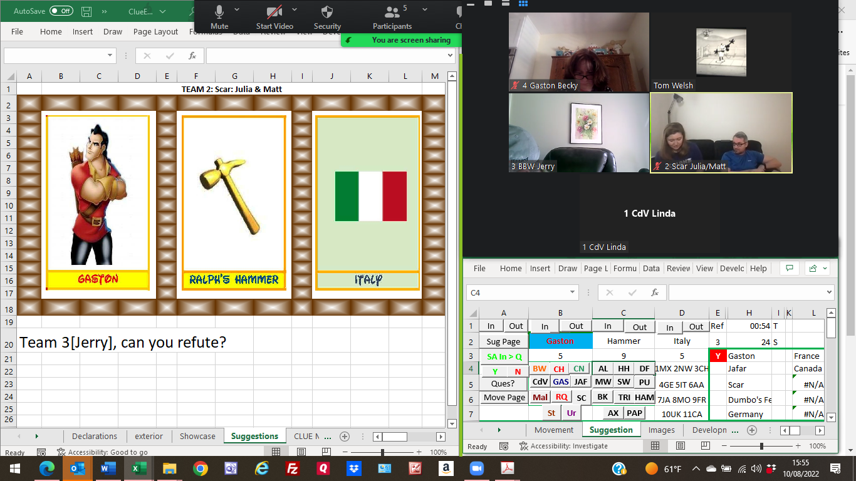Open Chrome from taskbar
The image size is (856, 481).
coord(201,468)
